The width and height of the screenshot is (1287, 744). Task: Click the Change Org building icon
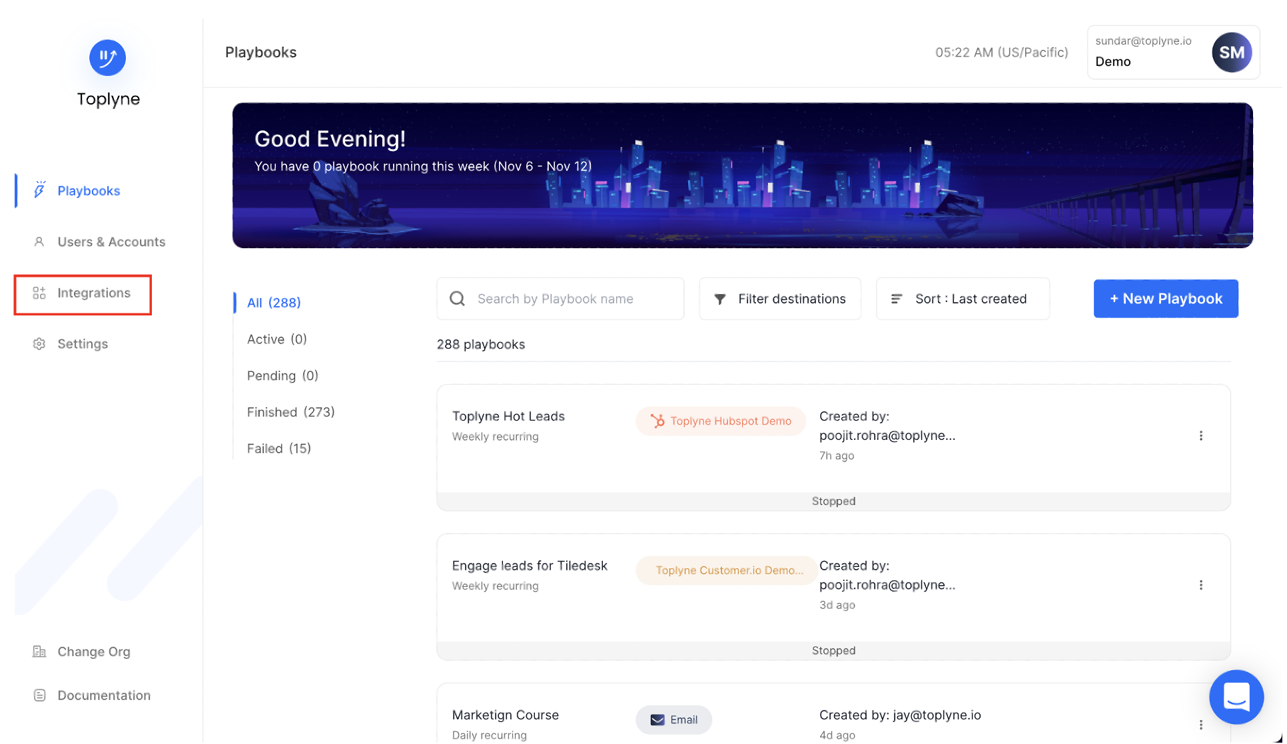tap(39, 651)
